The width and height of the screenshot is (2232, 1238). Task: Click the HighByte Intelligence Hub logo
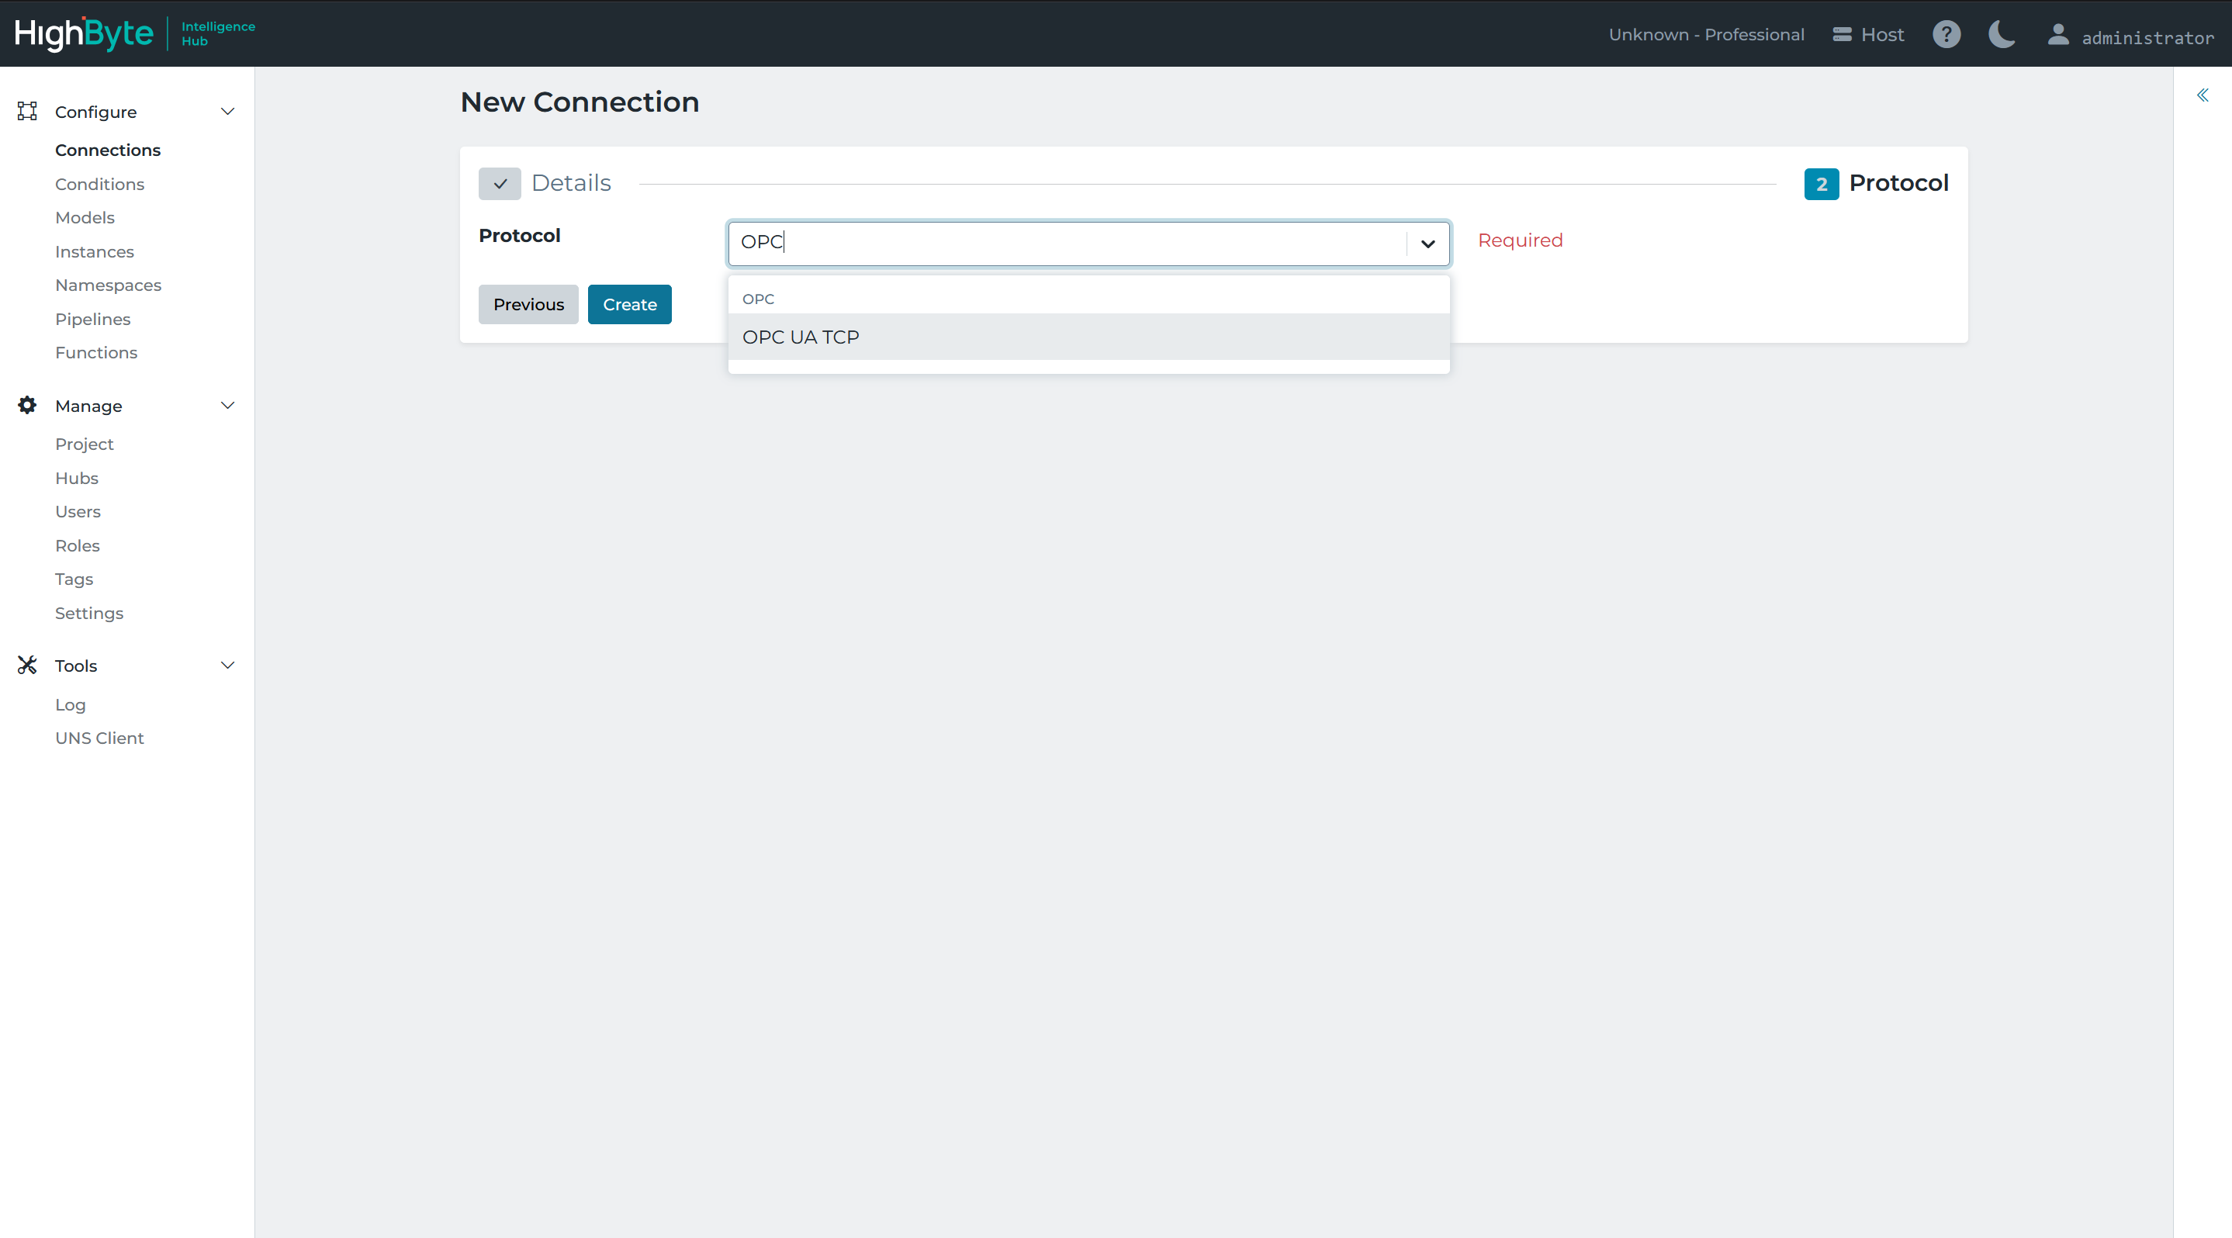pyautogui.click(x=134, y=34)
